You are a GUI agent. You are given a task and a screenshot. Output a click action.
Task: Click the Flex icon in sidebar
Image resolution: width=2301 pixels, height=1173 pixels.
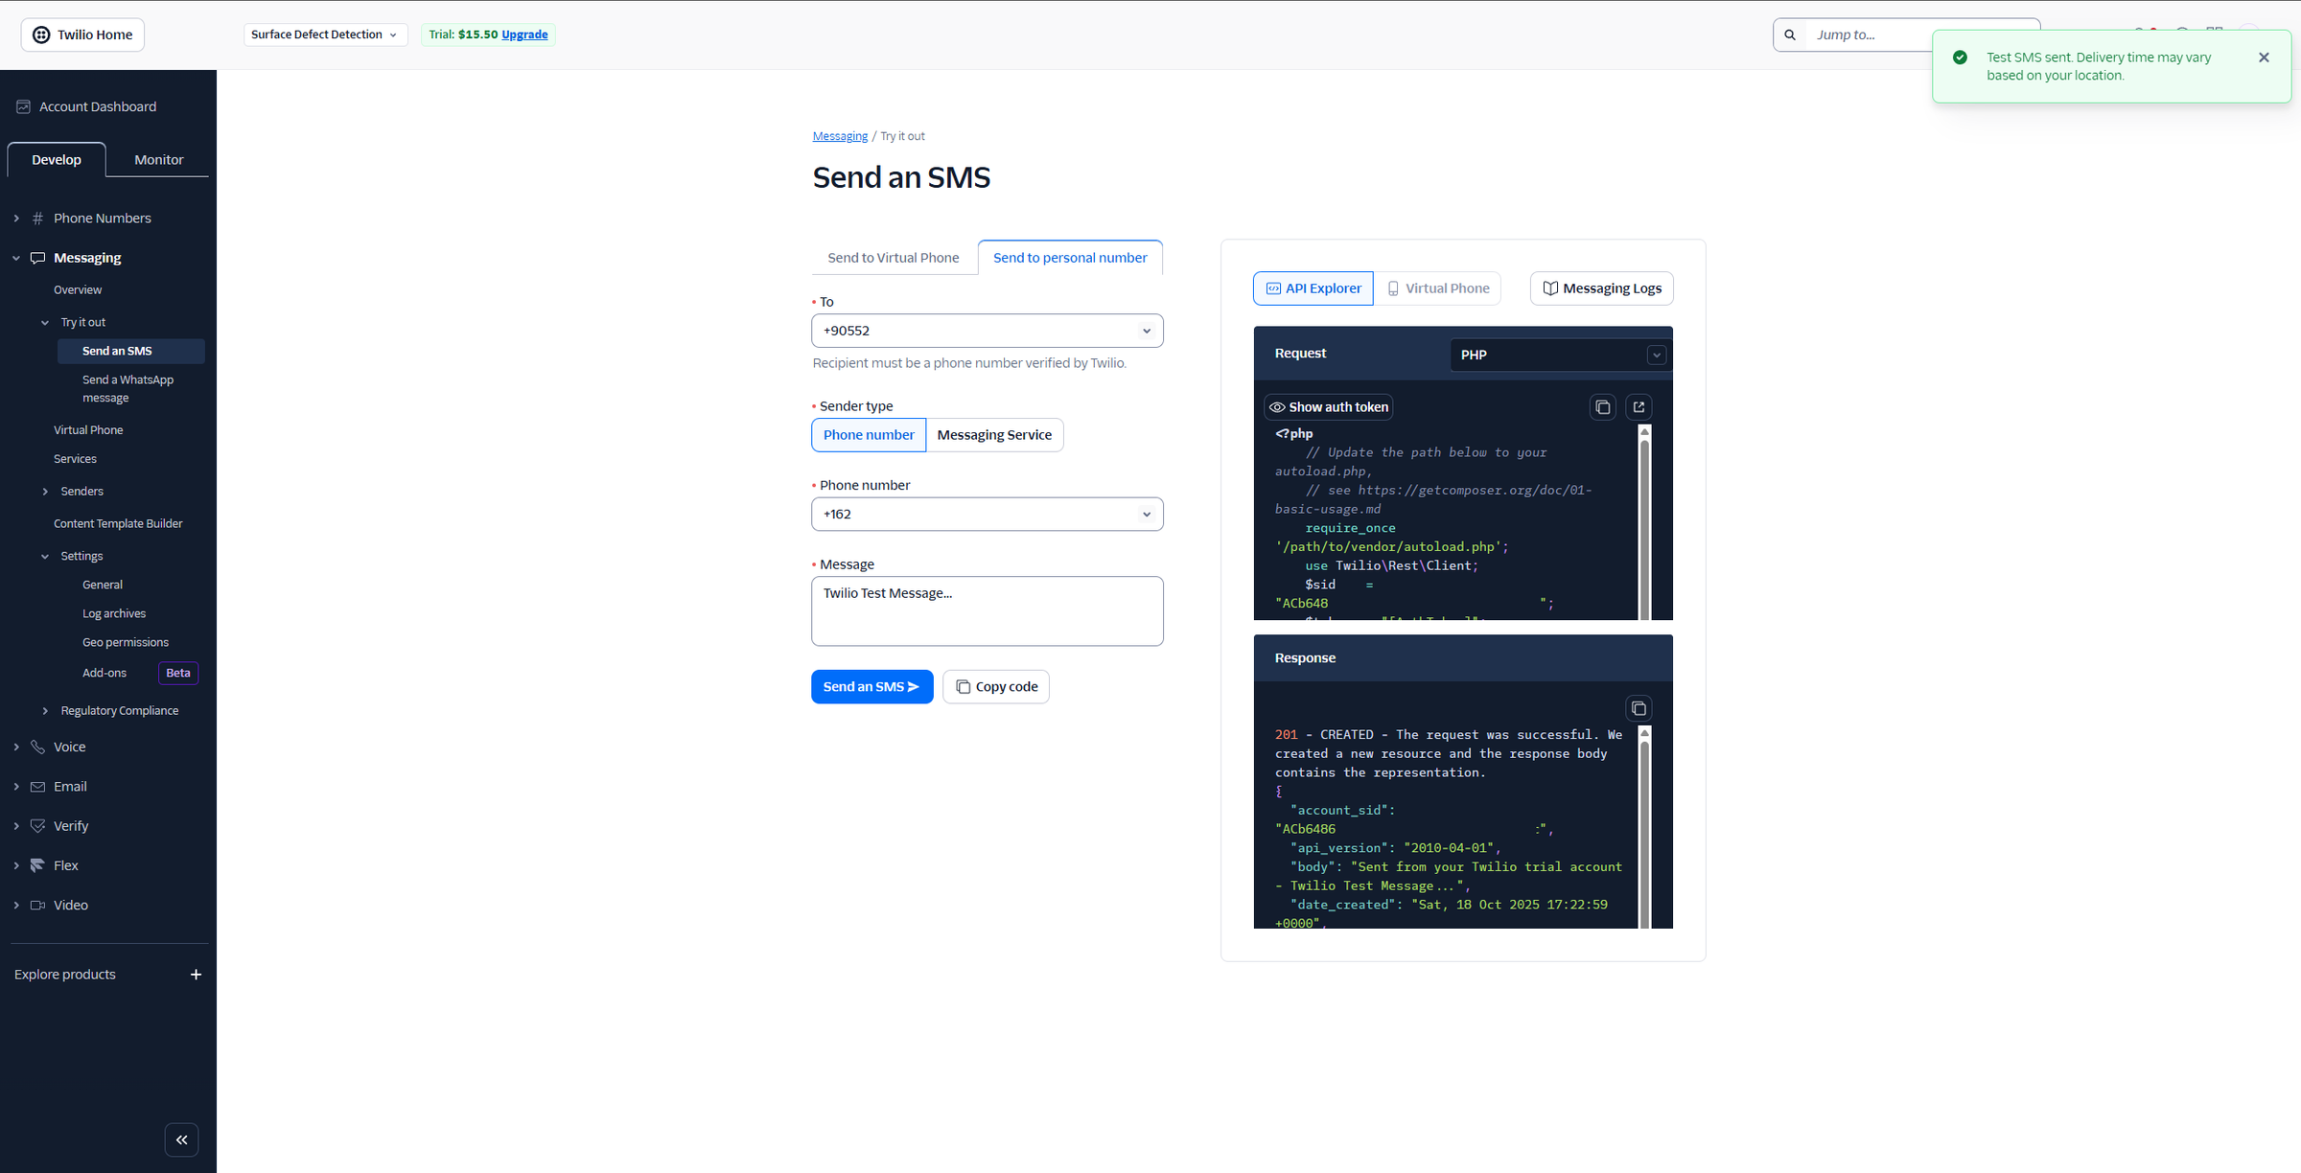click(37, 865)
